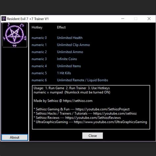
Task: Click the Made by Sethioz sethioz.com line
Action: [x=63, y=101]
